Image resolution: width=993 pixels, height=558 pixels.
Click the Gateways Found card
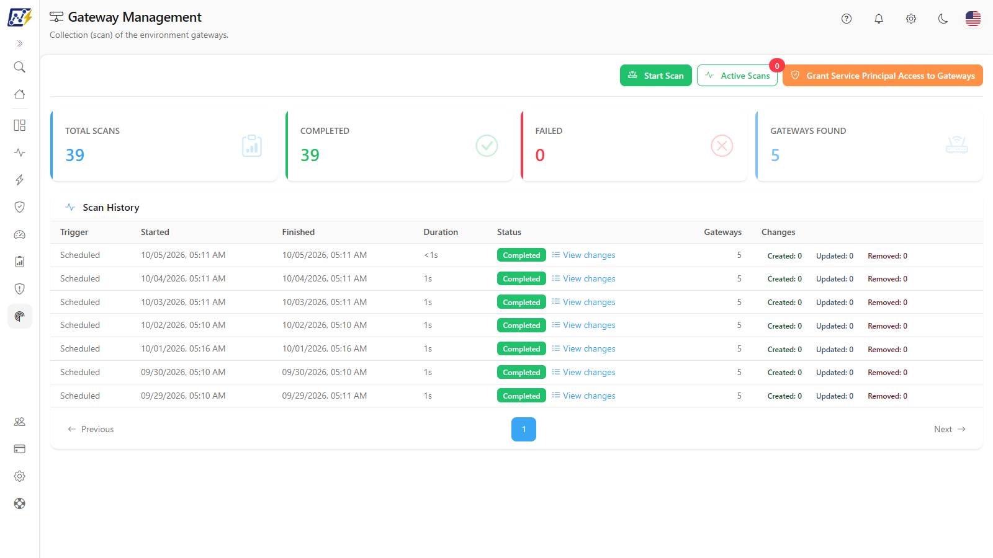[x=869, y=146]
